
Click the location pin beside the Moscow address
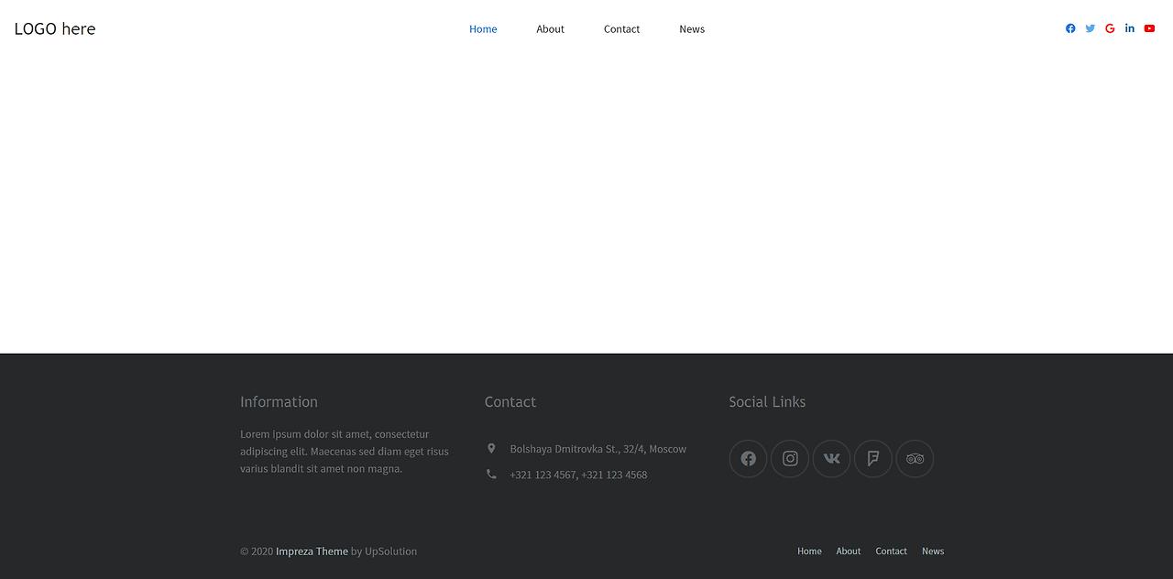click(492, 448)
